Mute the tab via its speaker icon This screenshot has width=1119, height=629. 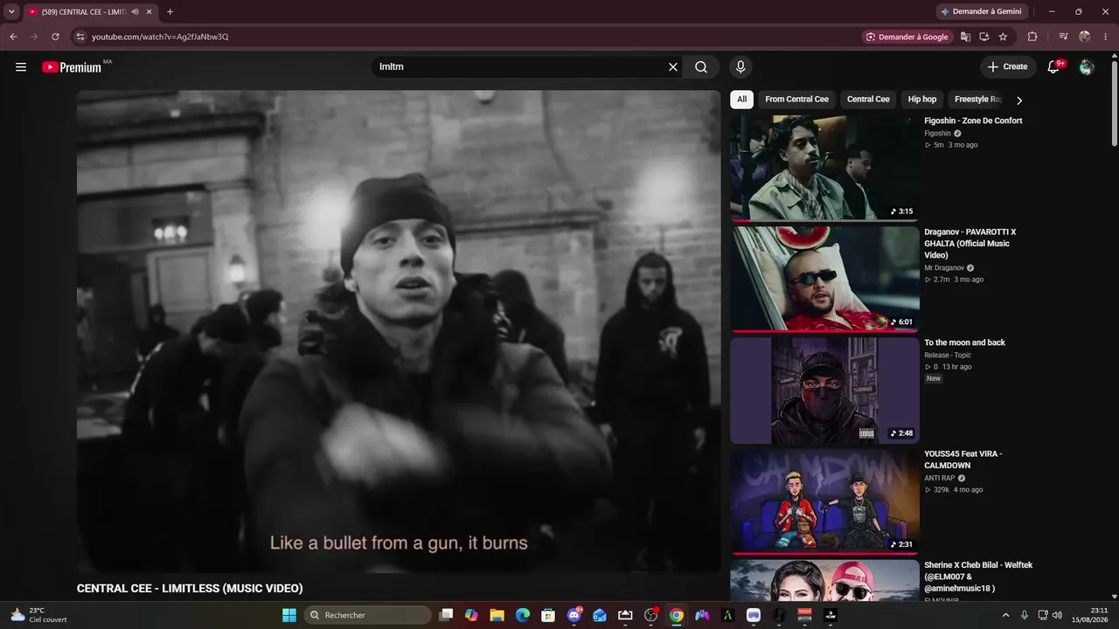point(136,11)
